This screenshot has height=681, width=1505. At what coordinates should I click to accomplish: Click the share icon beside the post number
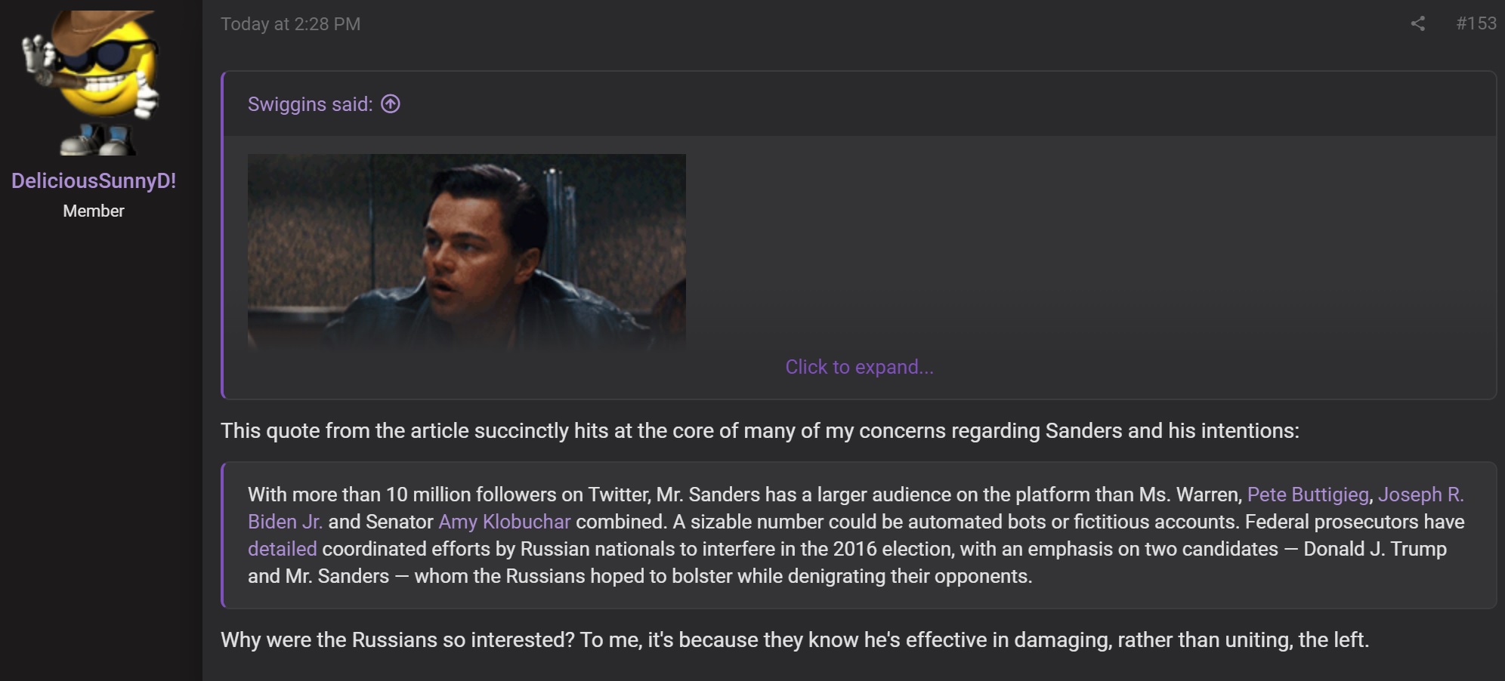pyautogui.click(x=1417, y=23)
